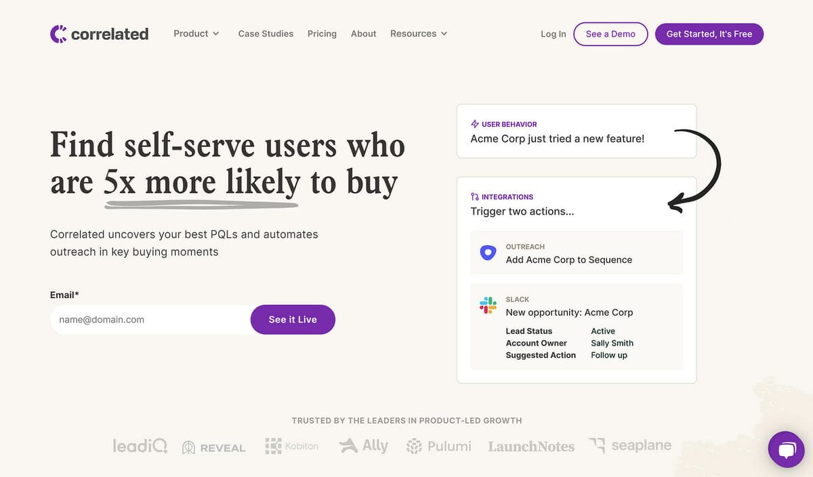Click the Outreach integration icon
This screenshot has height=477, width=813.
488,253
